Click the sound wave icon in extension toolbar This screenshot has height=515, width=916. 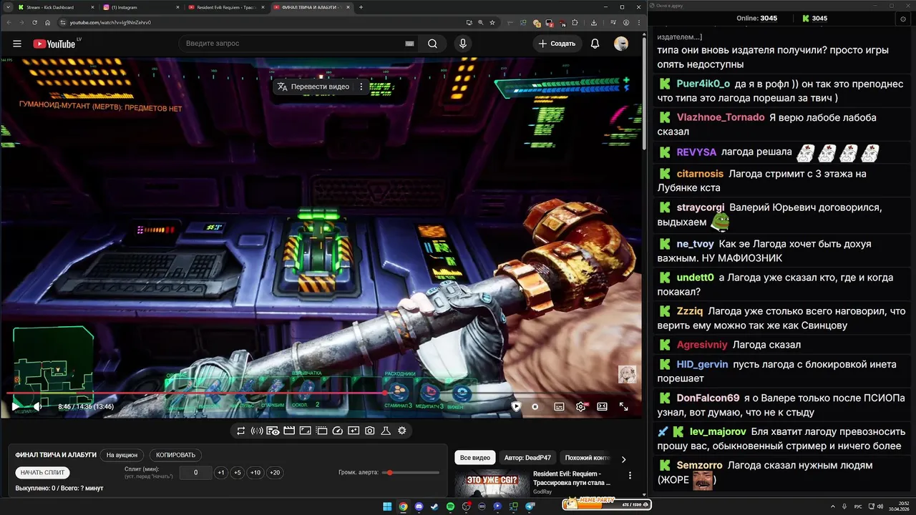point(257,431)
